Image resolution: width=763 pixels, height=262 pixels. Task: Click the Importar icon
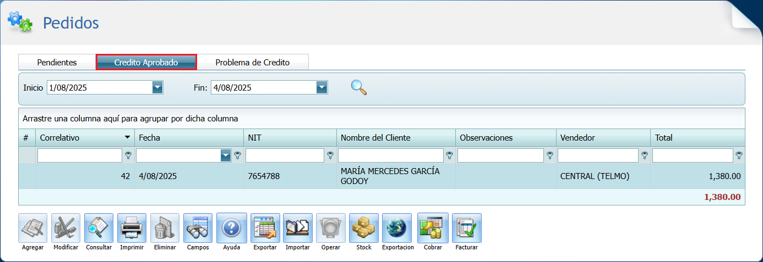pyautogui.click(x=298, y=228)
